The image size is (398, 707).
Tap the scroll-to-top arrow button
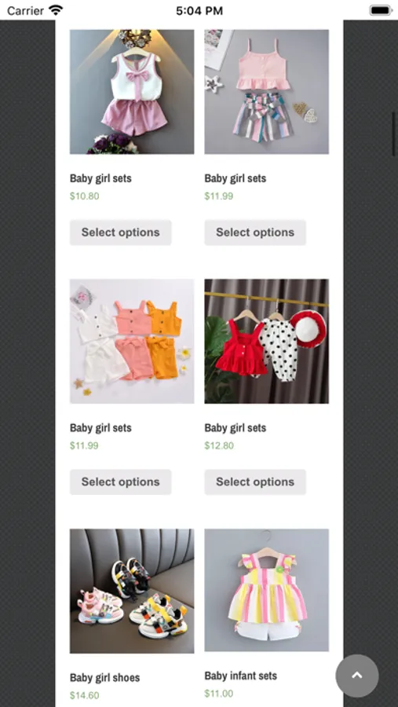pyautogui.click(x=357, y=676)
